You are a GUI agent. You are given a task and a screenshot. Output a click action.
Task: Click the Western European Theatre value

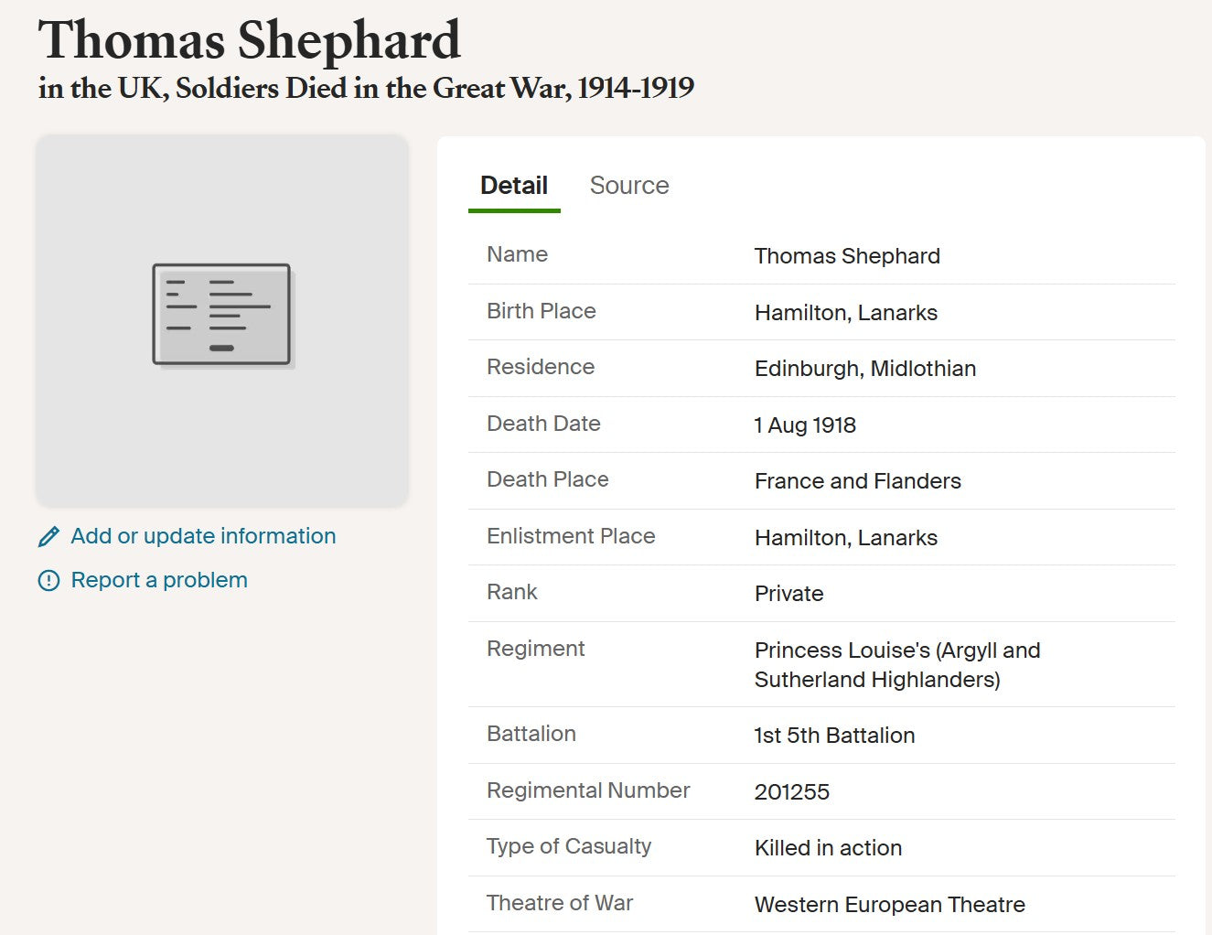point(890,905)
